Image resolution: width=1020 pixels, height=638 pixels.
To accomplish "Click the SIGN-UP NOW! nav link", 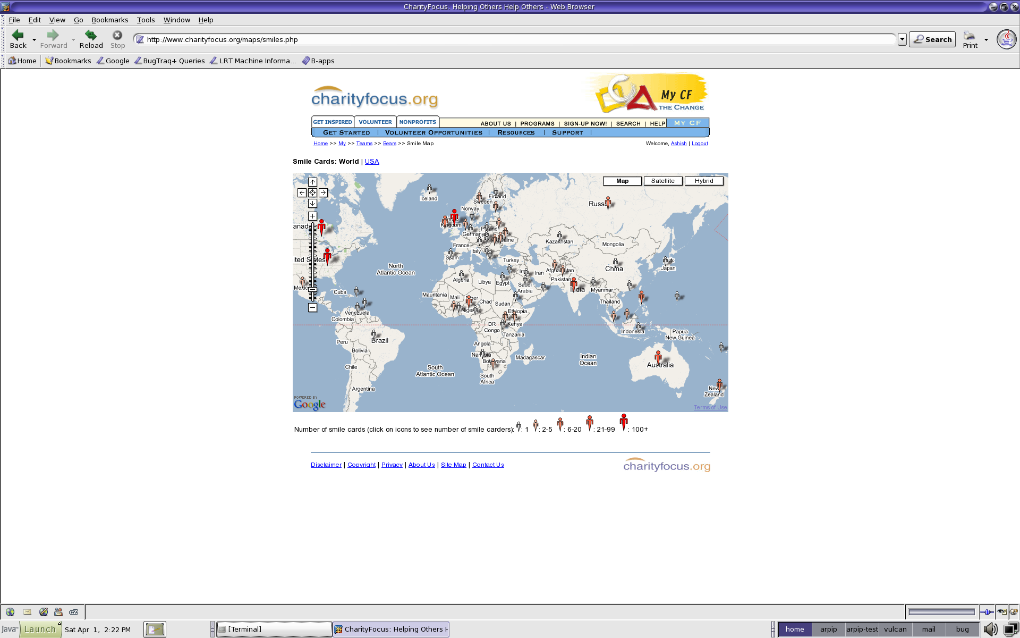I will (585, 123).
